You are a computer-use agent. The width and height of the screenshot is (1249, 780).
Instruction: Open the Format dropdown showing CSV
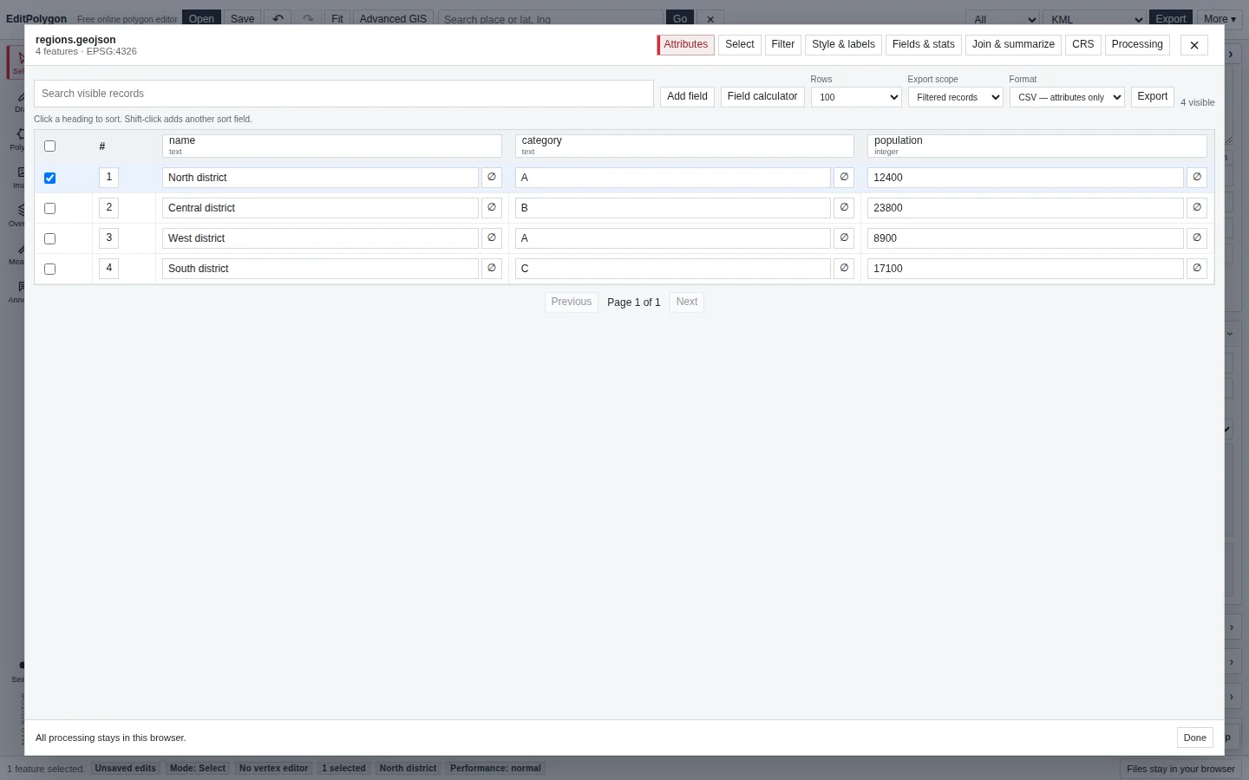coord(1067,97)
